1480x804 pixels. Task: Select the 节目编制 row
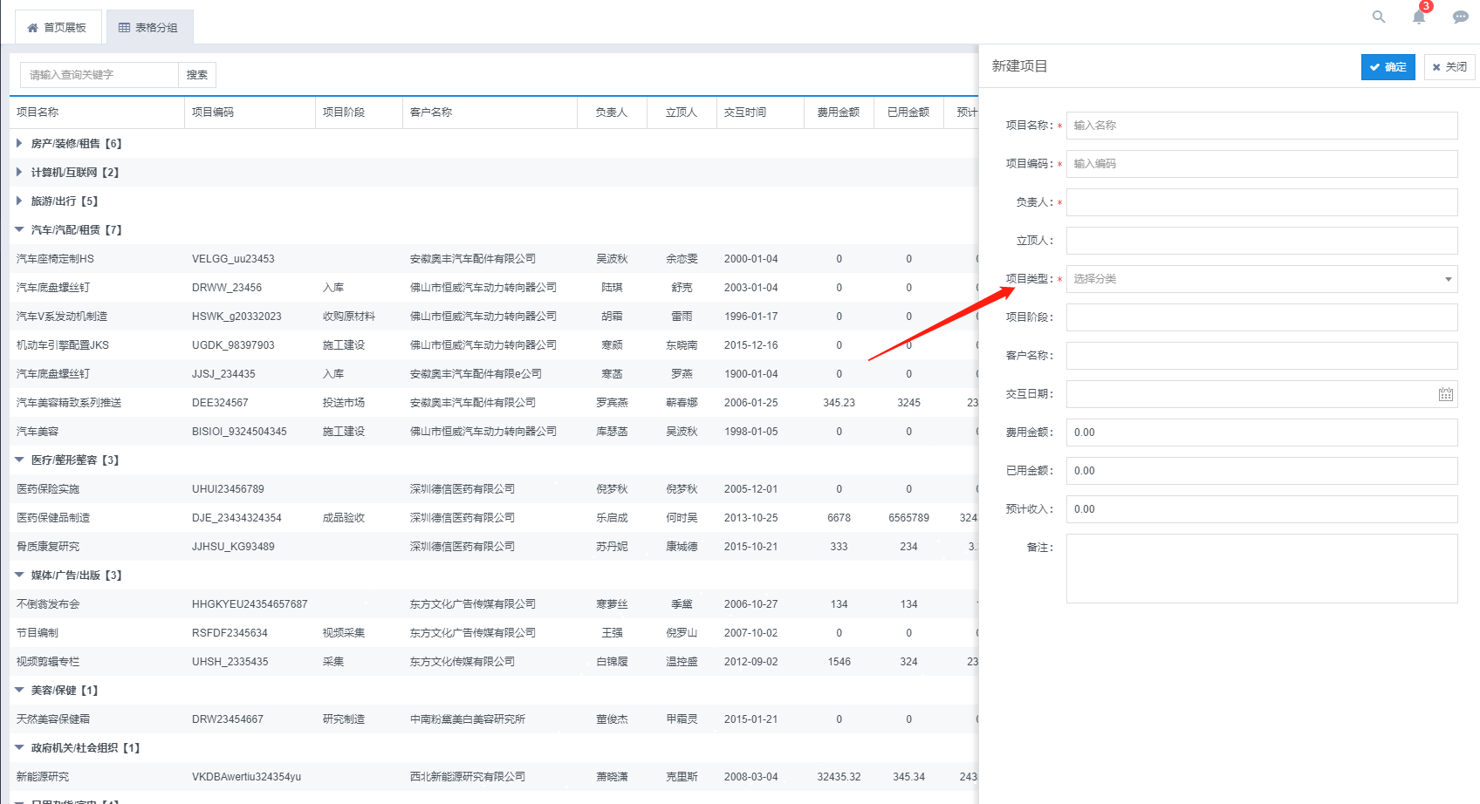click(x=494, y=633)
